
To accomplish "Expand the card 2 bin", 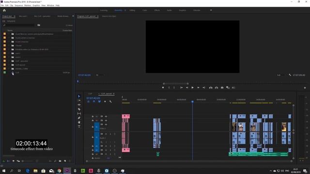I will point(9,57).
